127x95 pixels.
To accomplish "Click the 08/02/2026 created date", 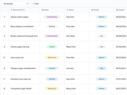I will pos(121,26).
